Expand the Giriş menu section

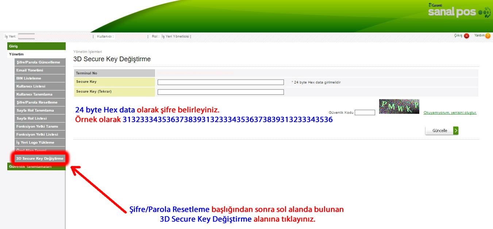[x=36, y=46]
